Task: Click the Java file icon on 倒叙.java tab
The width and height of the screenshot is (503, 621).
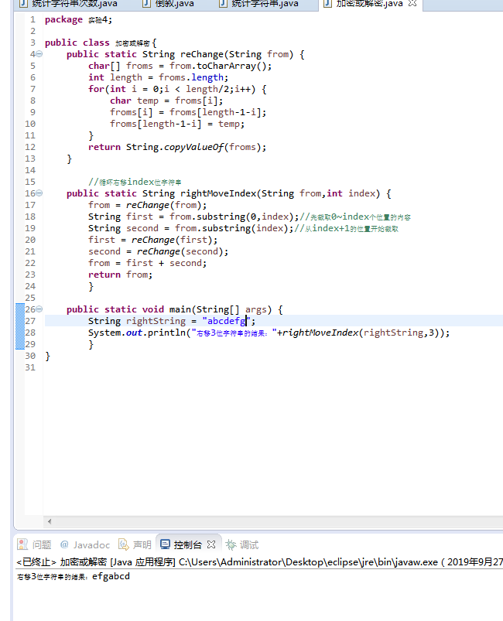Action: 147,4
